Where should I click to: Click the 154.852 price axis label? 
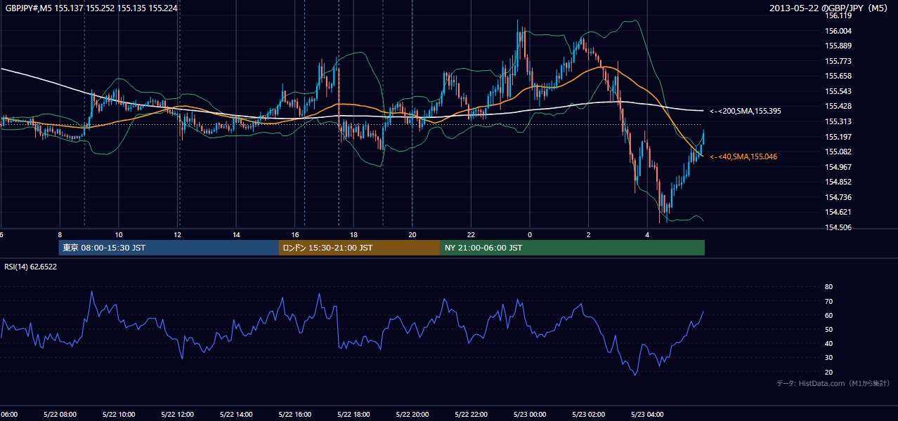tap(838, 182)
